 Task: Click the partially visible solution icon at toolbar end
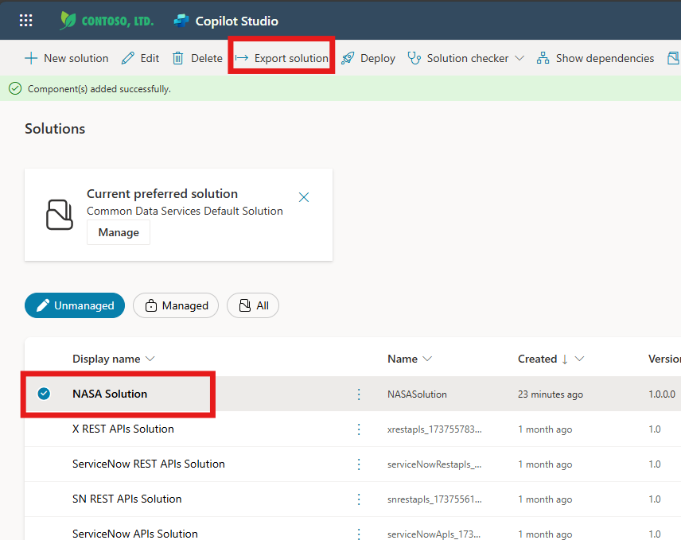674,58
